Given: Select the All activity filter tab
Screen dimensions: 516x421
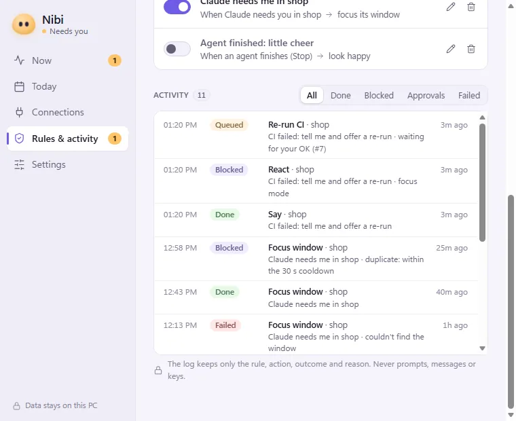Looking at the screenshot, I should tap(312, 96).
